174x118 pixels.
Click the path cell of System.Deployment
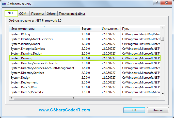pyautogui.click(x=141, y=82)
